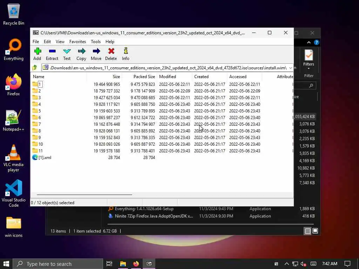Click the 7-Zip horizontal scrollbar
This screenshot has width=359, height=269.
84,195
